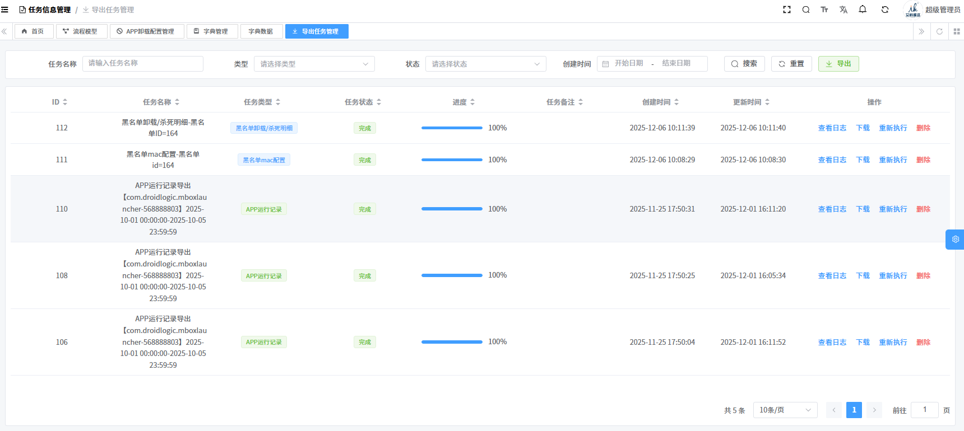
Task: Open the notification bell
Action: coord(863,10)
